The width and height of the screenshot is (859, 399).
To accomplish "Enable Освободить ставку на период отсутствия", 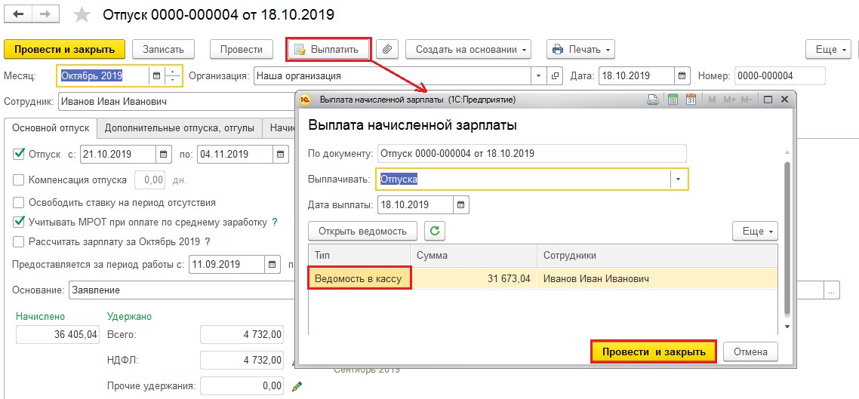I will (x=19, y=202).
